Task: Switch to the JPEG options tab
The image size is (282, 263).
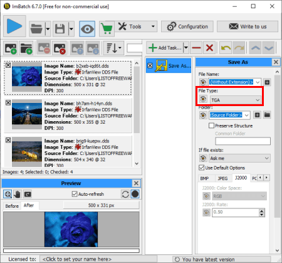Action: point(222,178)
